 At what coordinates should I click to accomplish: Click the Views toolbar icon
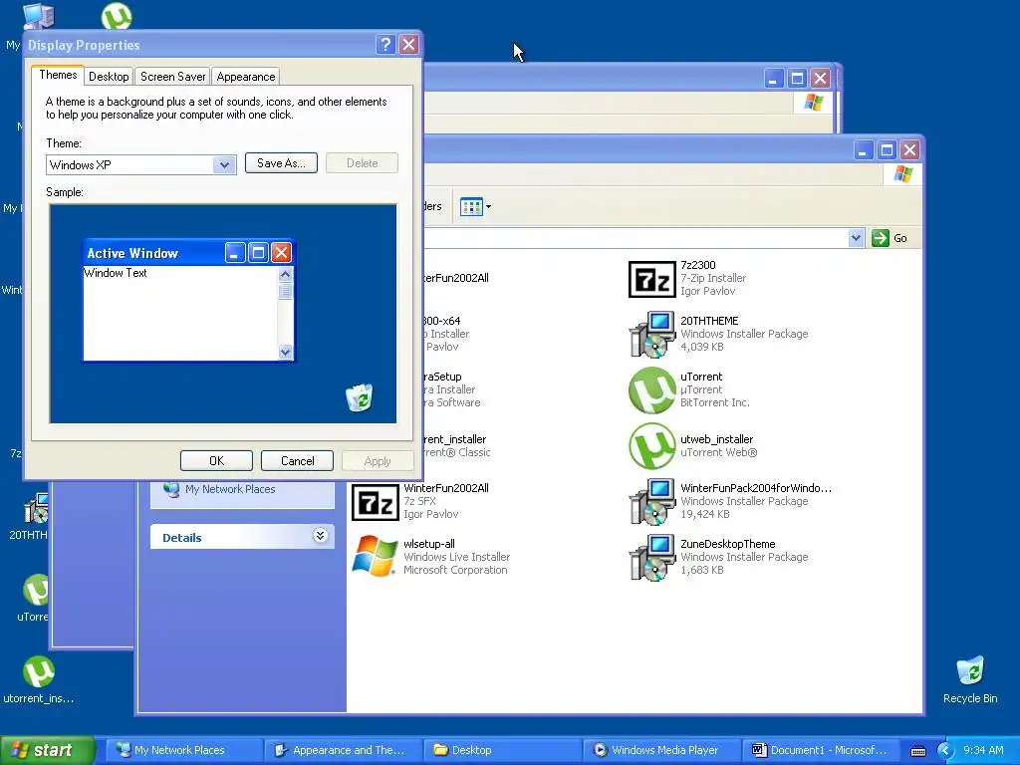click(471, 207)
